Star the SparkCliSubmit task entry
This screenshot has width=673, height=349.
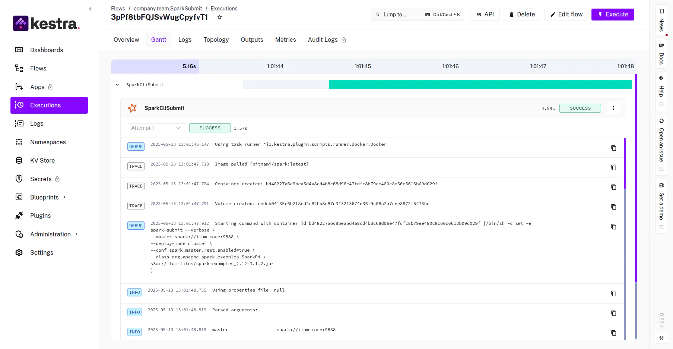132,108
